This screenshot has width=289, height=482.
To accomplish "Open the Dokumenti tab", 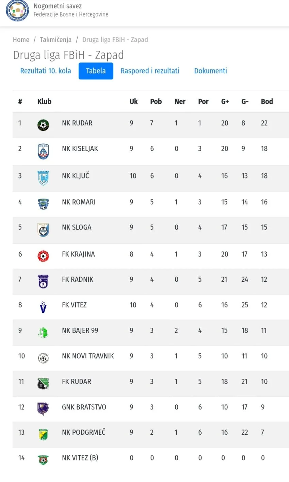I will [210, 71].
